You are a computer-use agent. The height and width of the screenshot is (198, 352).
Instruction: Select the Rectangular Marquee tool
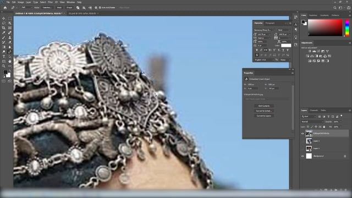coord(10,18)
